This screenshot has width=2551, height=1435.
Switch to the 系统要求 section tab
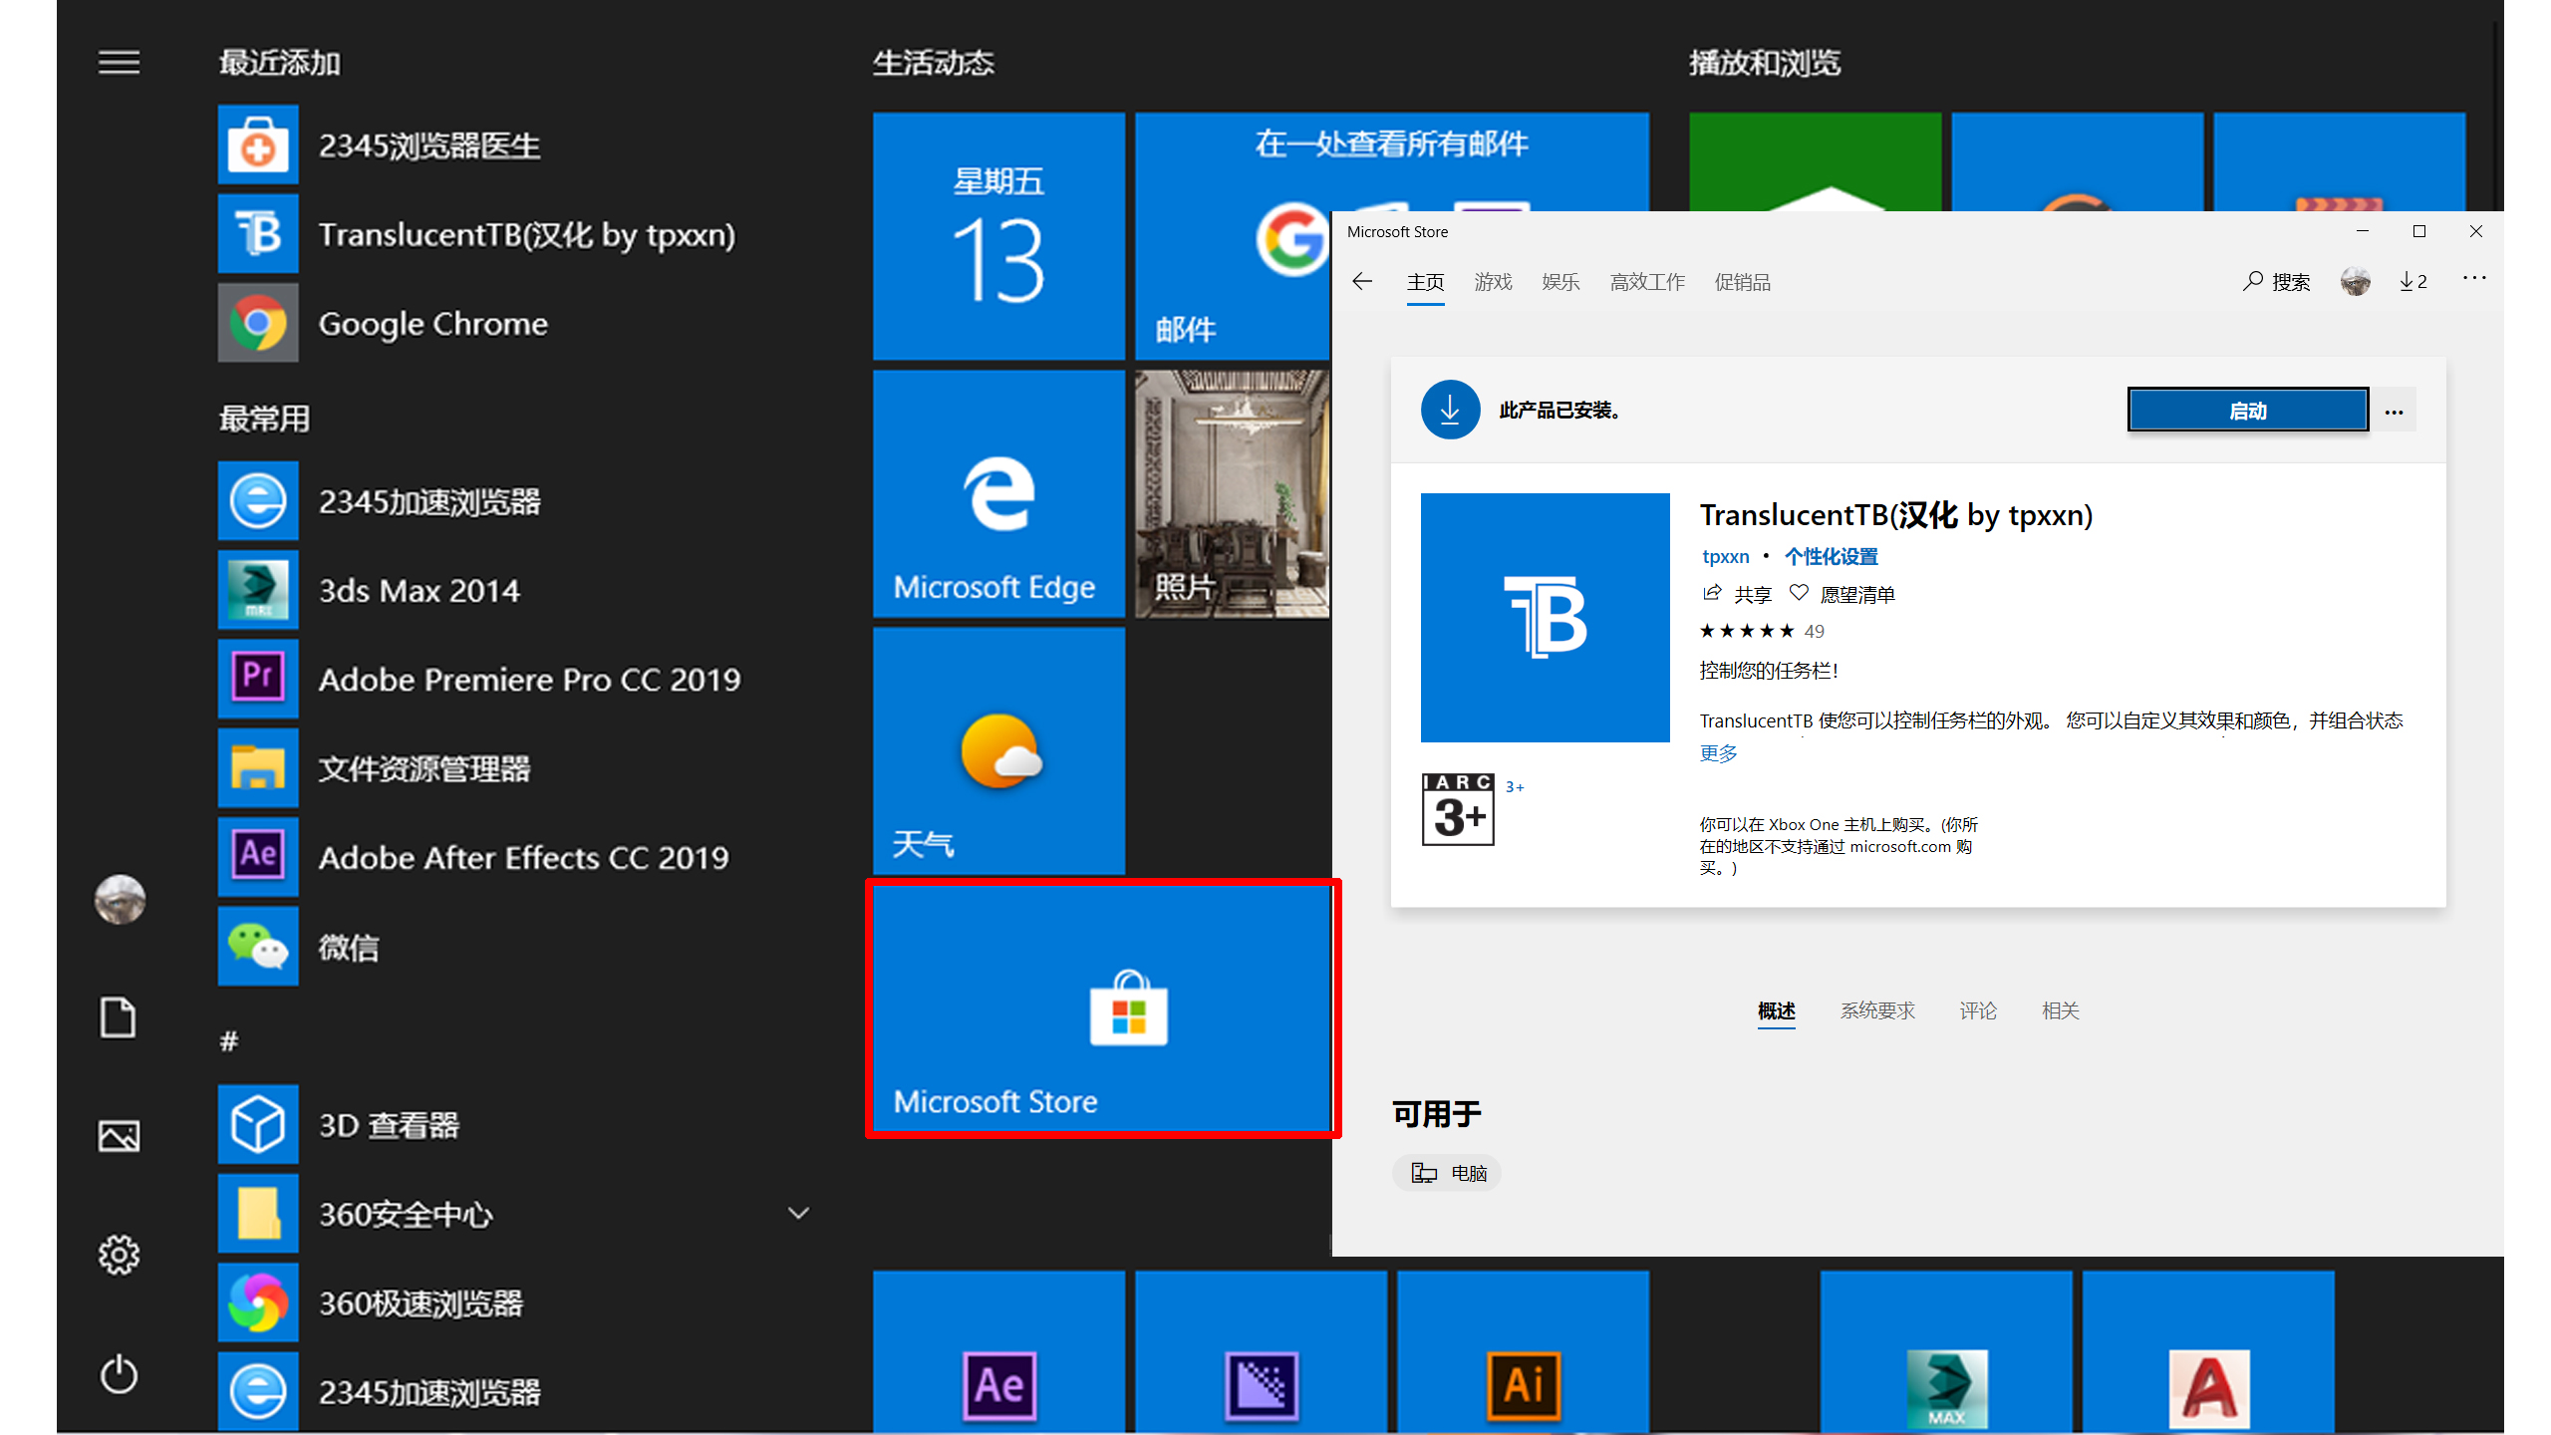coord(1877,1010)
